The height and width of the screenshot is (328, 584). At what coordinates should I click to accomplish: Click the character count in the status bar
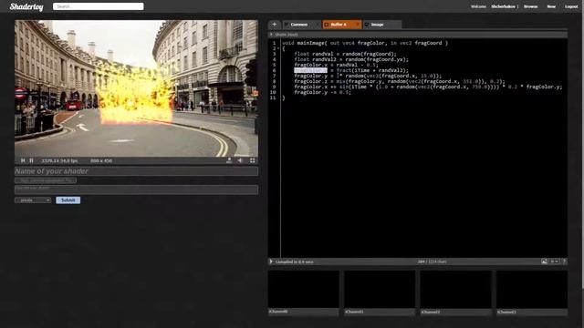click(432, 261)
